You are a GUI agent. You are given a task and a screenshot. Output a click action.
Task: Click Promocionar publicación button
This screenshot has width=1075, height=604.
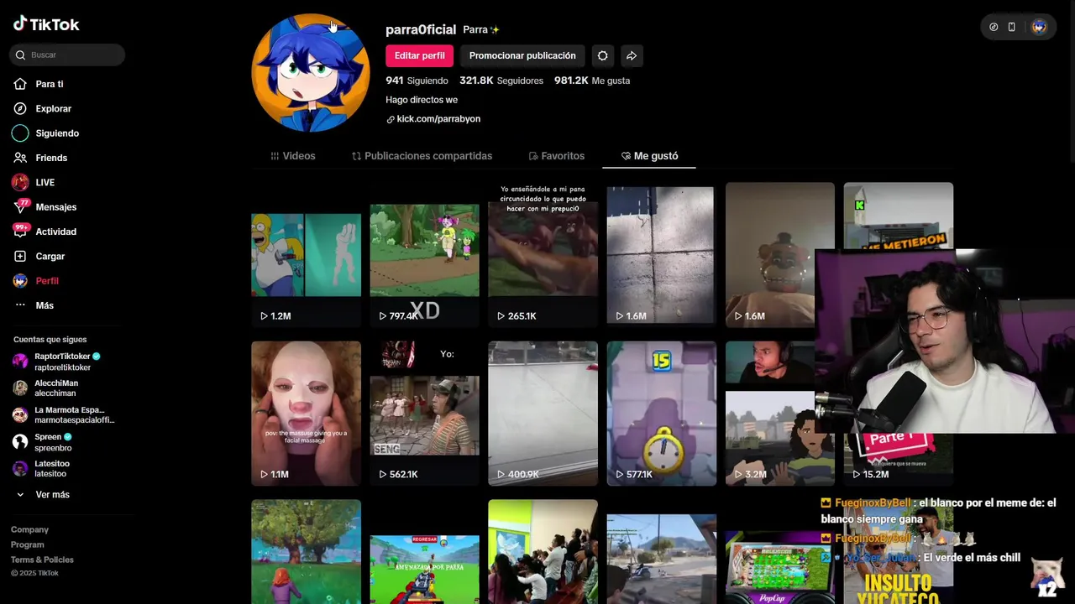[x=522, y=55]
